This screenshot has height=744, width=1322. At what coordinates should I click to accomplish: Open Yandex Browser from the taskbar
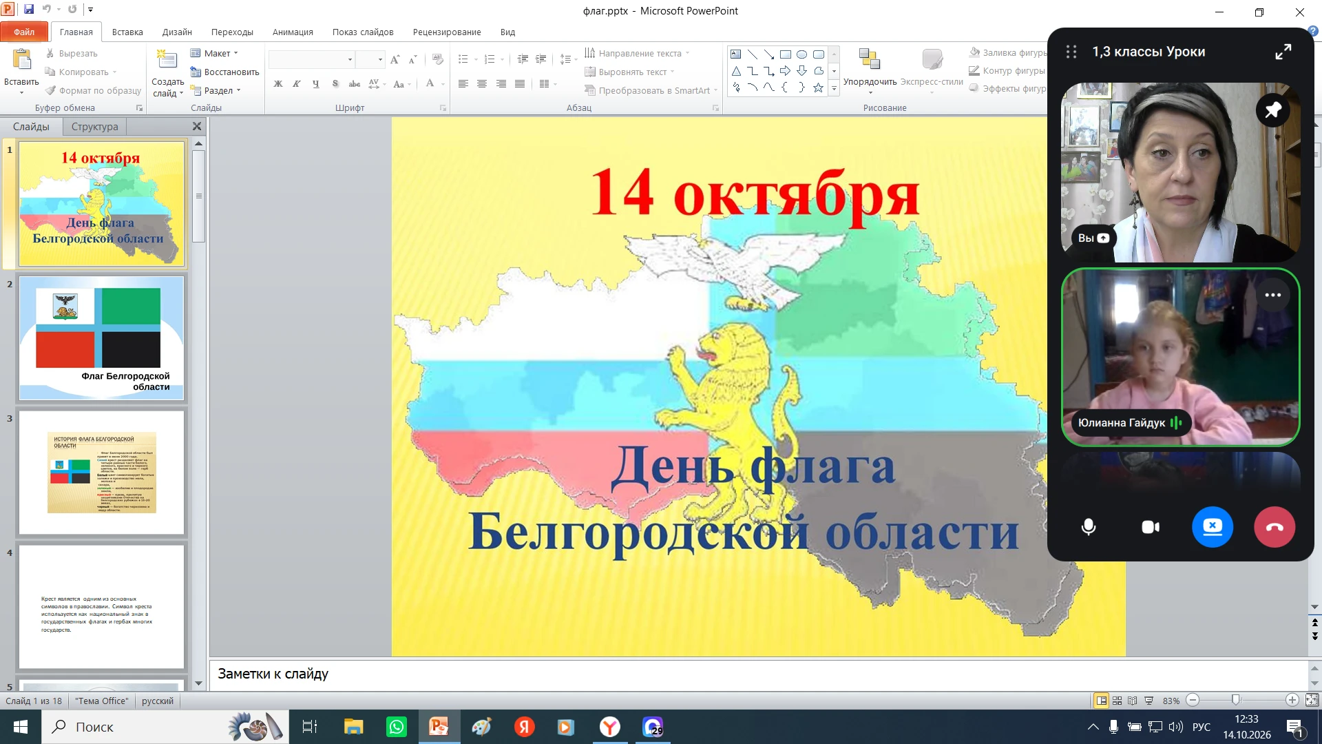click(x=609, y=727)
